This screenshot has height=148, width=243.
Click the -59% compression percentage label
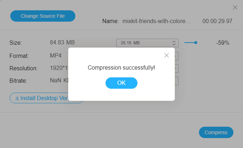click(x=222, y=43)
